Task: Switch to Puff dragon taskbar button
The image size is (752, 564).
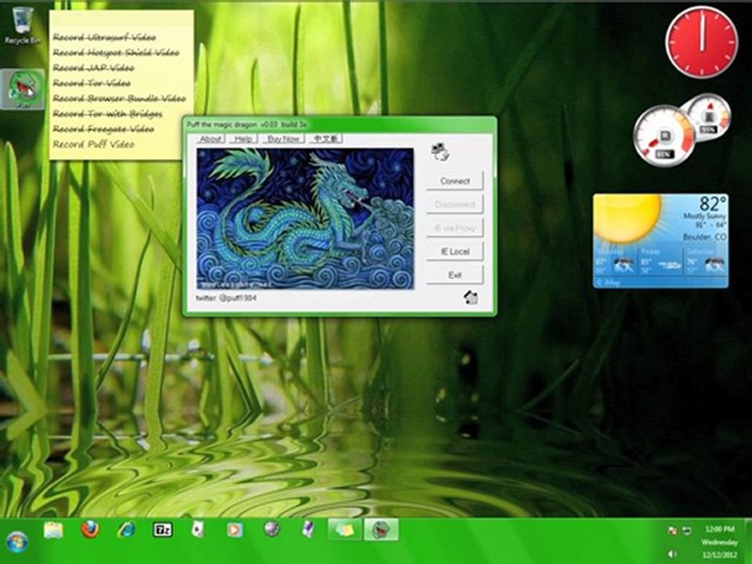Action: click(381, 530)
